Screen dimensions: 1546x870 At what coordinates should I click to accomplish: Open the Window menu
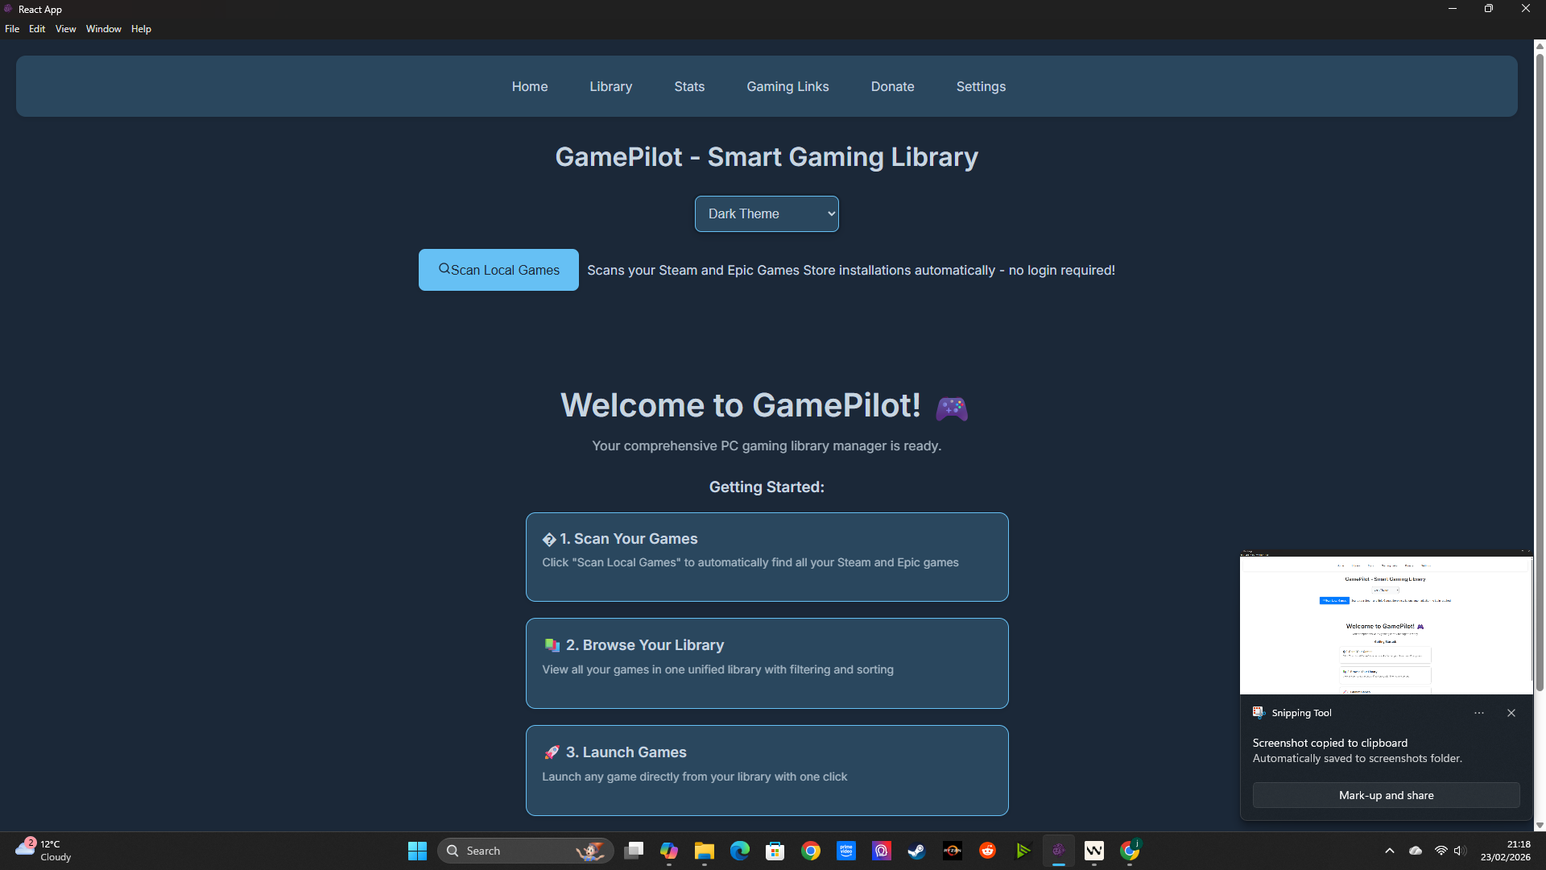103,29
